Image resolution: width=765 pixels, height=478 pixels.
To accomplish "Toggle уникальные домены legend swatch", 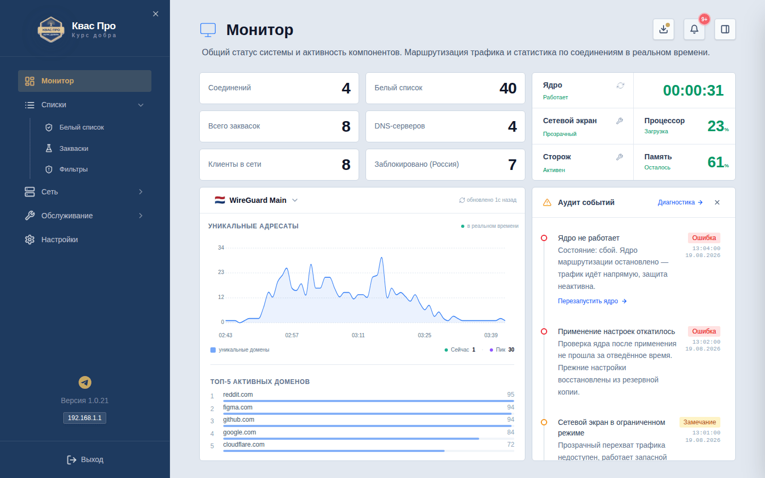I will point(213,350).
